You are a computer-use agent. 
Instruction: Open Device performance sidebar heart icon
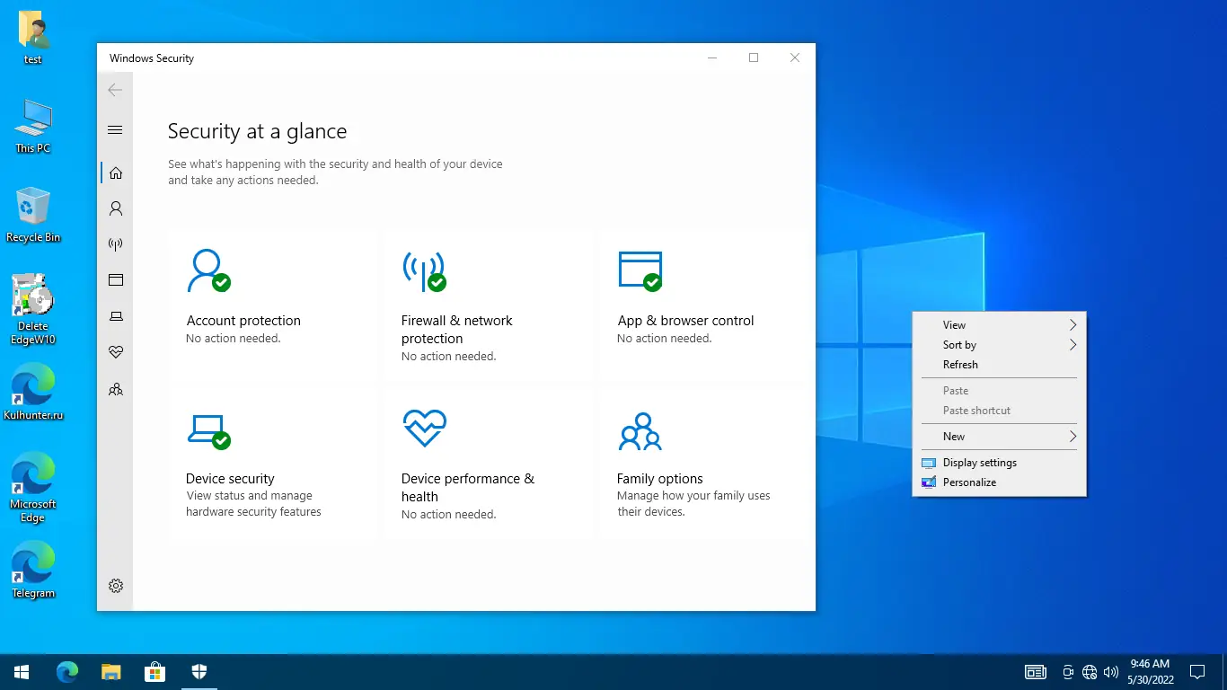pos(116,351)
